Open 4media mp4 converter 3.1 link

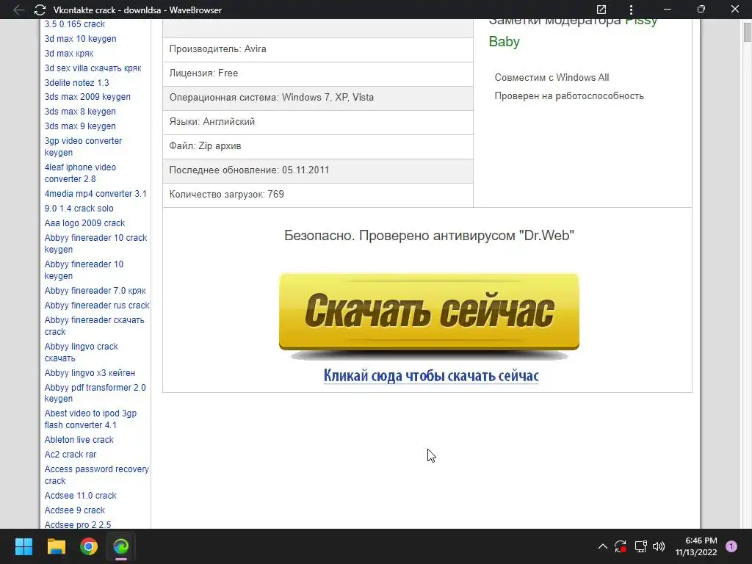(x=95, y=194)
